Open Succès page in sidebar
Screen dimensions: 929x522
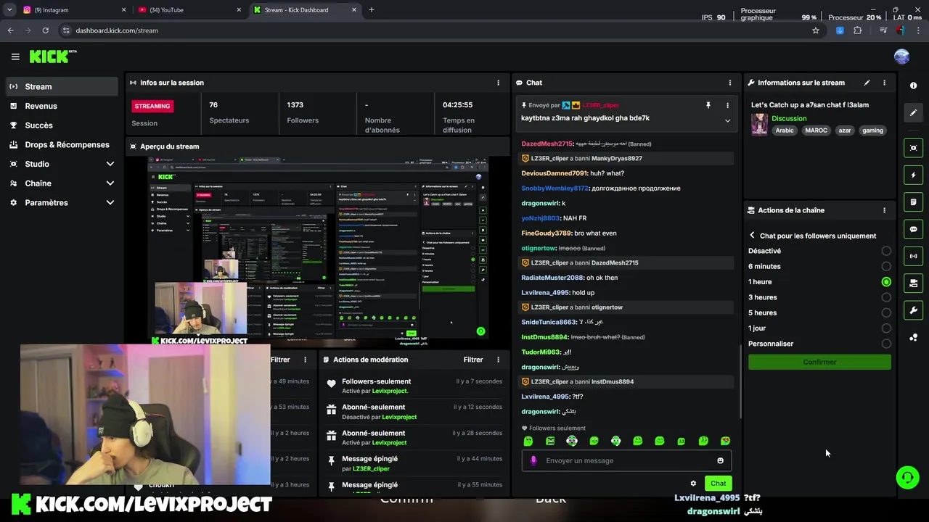[62, 125]
